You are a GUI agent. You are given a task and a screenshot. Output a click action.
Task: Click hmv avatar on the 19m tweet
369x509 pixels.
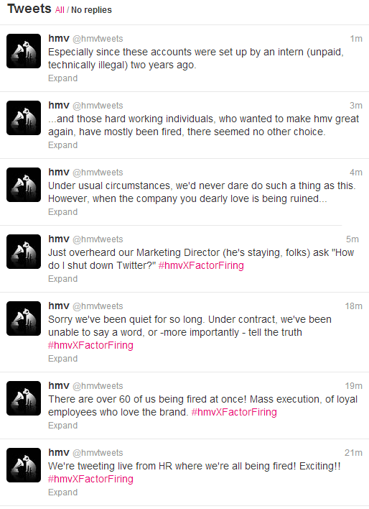coord(24,398)
